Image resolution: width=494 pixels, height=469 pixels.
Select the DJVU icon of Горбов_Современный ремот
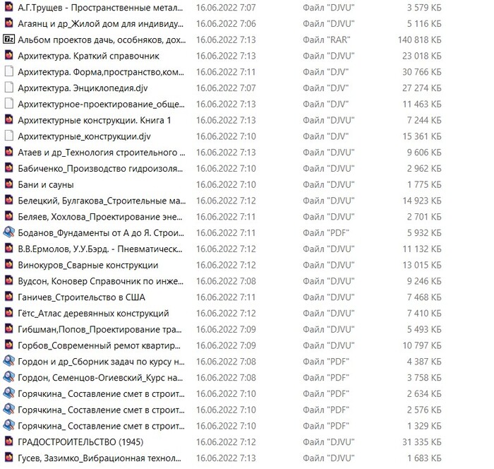[x=8, y=345]
